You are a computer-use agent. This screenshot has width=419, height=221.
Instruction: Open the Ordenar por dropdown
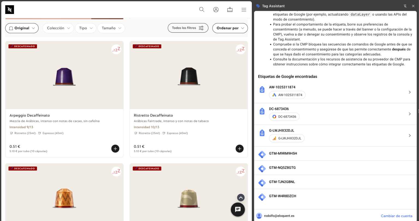(230, 28)
